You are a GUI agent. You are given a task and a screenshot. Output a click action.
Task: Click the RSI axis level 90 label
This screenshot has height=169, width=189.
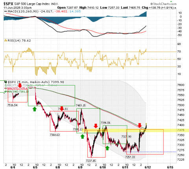click(x=179, y=44)
